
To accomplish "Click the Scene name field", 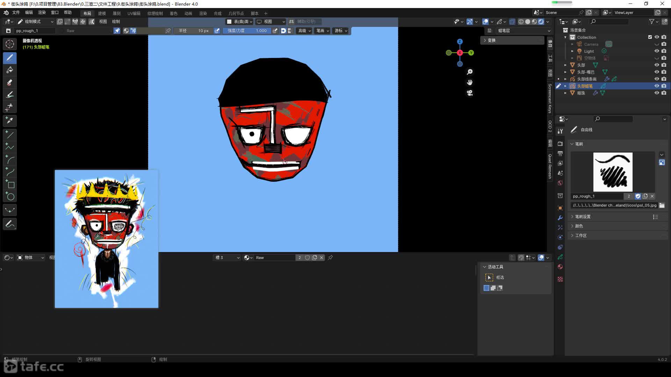I will click(x=561, y=13).
